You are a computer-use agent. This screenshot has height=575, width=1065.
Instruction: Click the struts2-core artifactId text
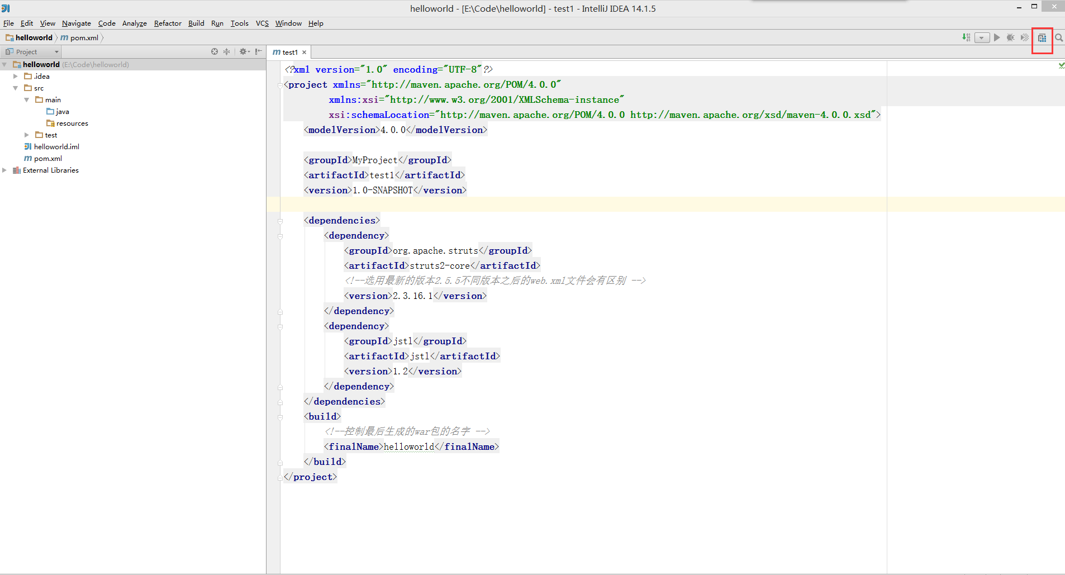[x=440, y=266]
